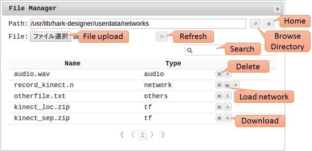Click the browse parent directory icon
This screenshot has height=151, width=312.
point(255,24)
